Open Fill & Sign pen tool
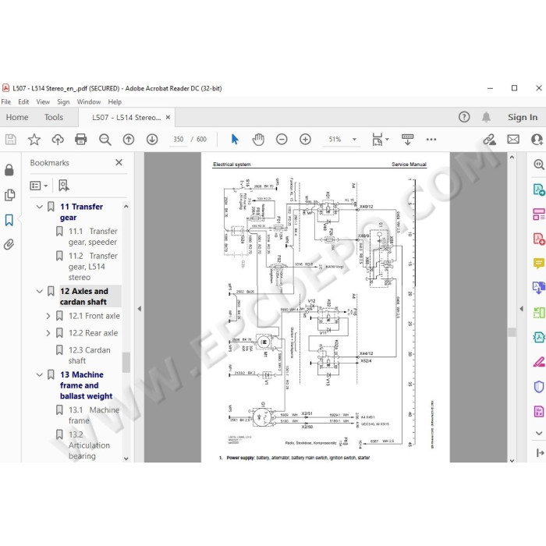 539,362
